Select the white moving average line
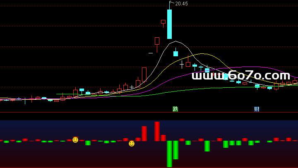The image size is (298, 168). tap(176, 41)
